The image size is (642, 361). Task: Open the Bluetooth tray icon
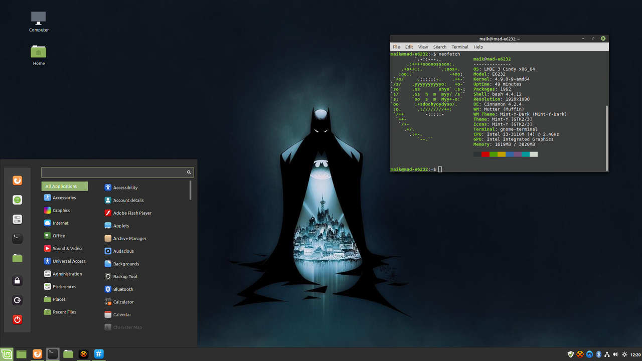(598, 354)
